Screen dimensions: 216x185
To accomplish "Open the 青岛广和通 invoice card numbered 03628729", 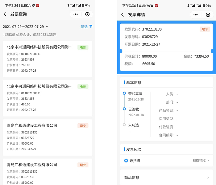I will click(x=48, y=138).
